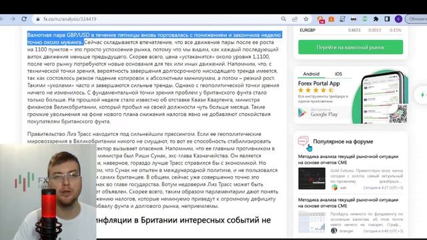Click the Правительство Лиз Трасс paragraph
Screen dimensions: 427x240
(x=153, y=170)
